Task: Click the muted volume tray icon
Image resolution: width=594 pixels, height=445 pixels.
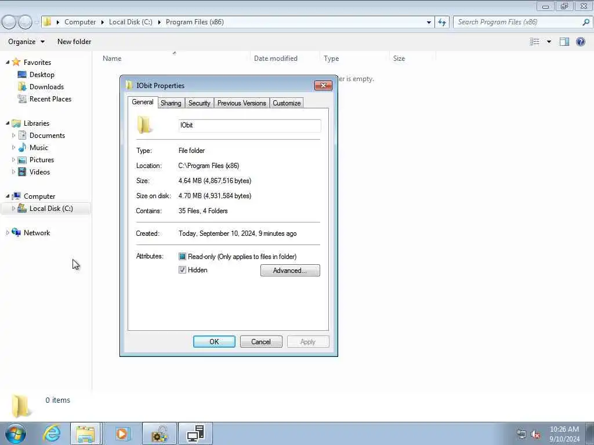Action: (x=535, y=435)
